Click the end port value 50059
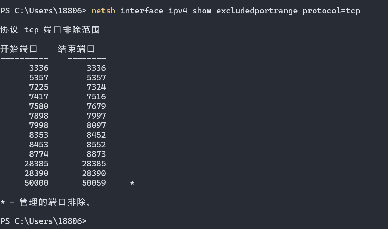Image resolution: width=388 pixels, height=229 pixels. click(x=94, y=183)
